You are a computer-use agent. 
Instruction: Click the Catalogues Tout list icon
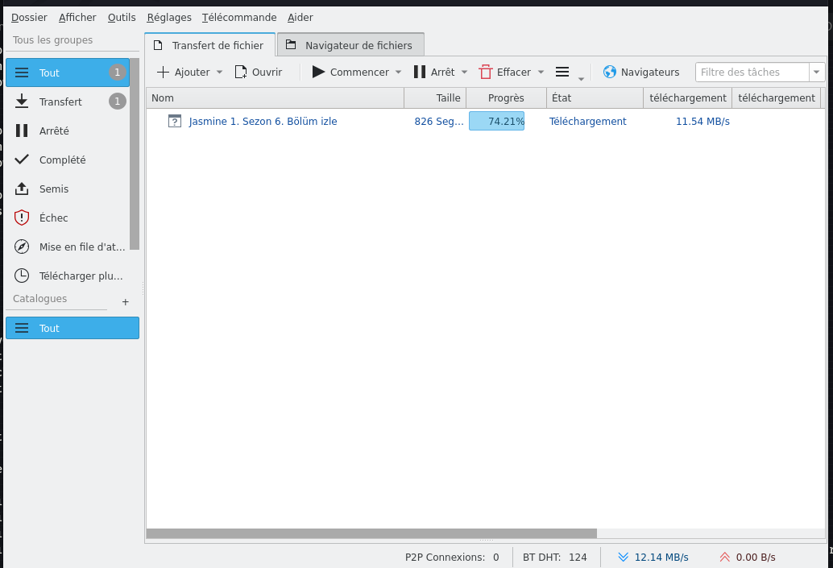(x=22, y=328)
